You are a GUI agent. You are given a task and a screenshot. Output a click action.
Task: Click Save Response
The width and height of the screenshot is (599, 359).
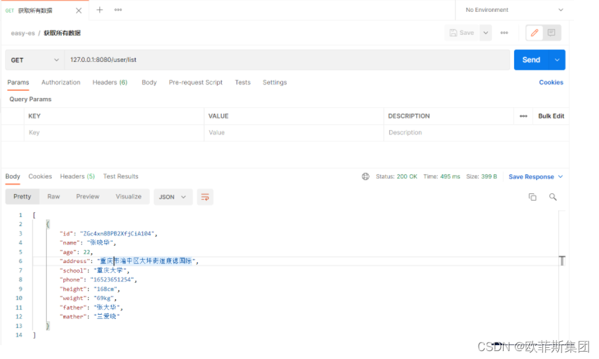pyautogui.click(x=531, y=177)
